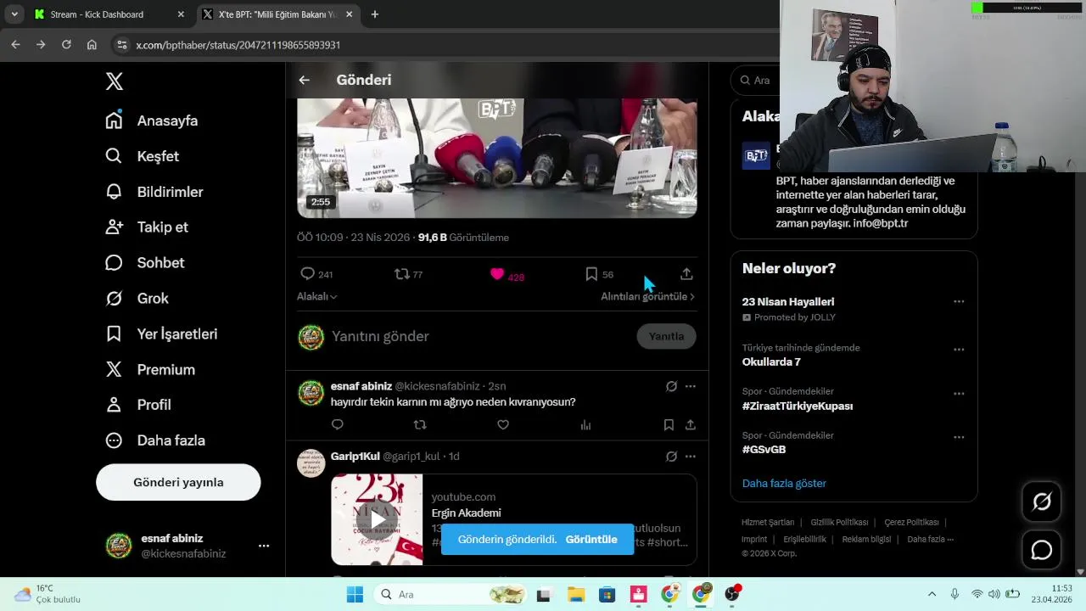Expand Alakalı sort dropdown
This screenshot has width=1086, height=611.
click(317, 296)
